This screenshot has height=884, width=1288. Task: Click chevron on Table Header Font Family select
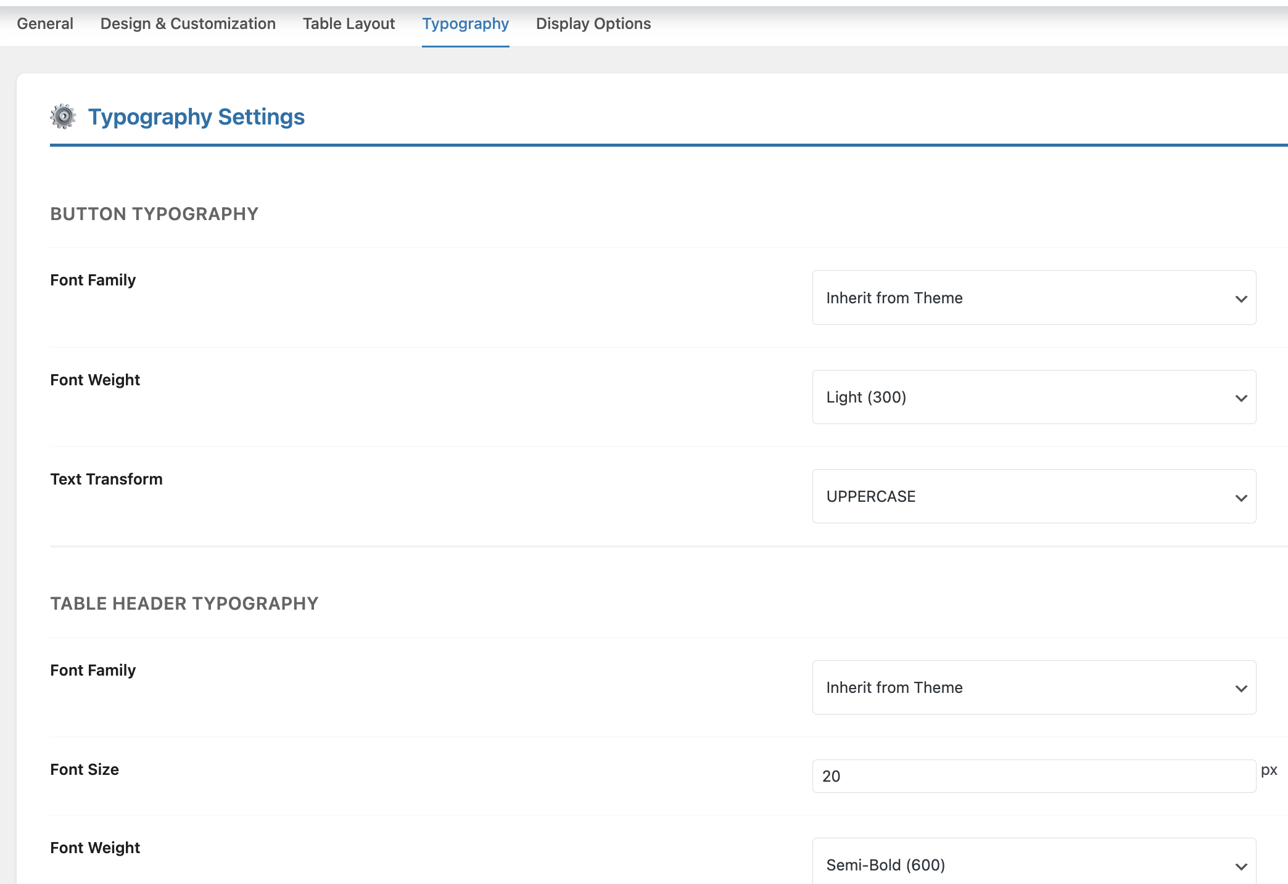1241,689
